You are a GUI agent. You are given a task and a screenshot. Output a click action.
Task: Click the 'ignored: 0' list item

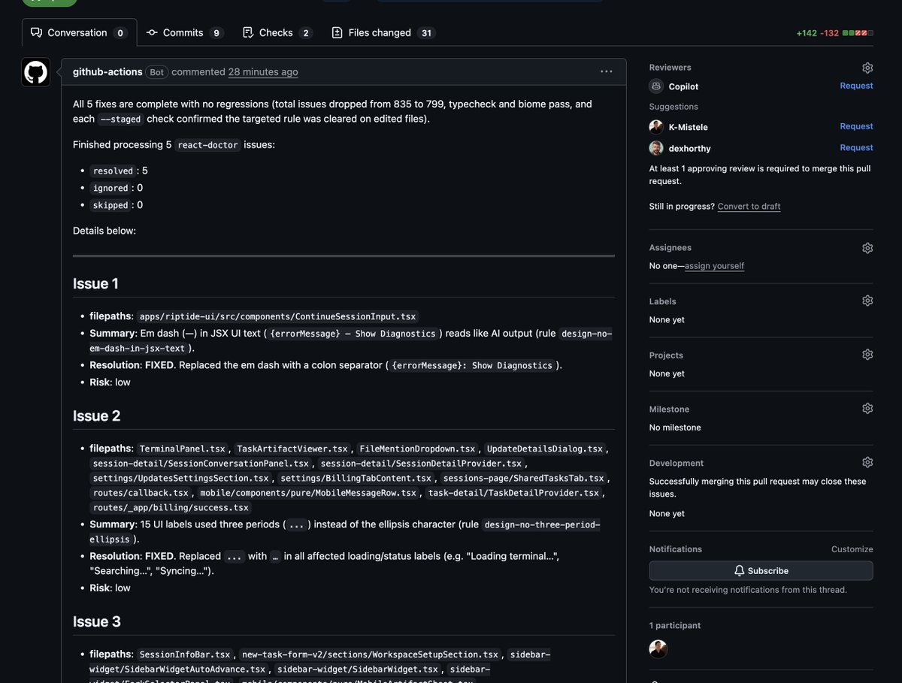(116, 188)
